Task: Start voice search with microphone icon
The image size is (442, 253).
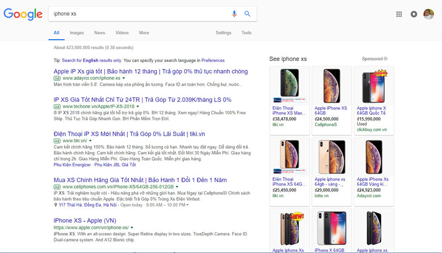Action: coord(234,13)
